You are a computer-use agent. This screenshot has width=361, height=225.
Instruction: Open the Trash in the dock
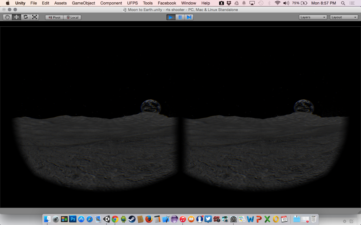click(x=314, y=219)
